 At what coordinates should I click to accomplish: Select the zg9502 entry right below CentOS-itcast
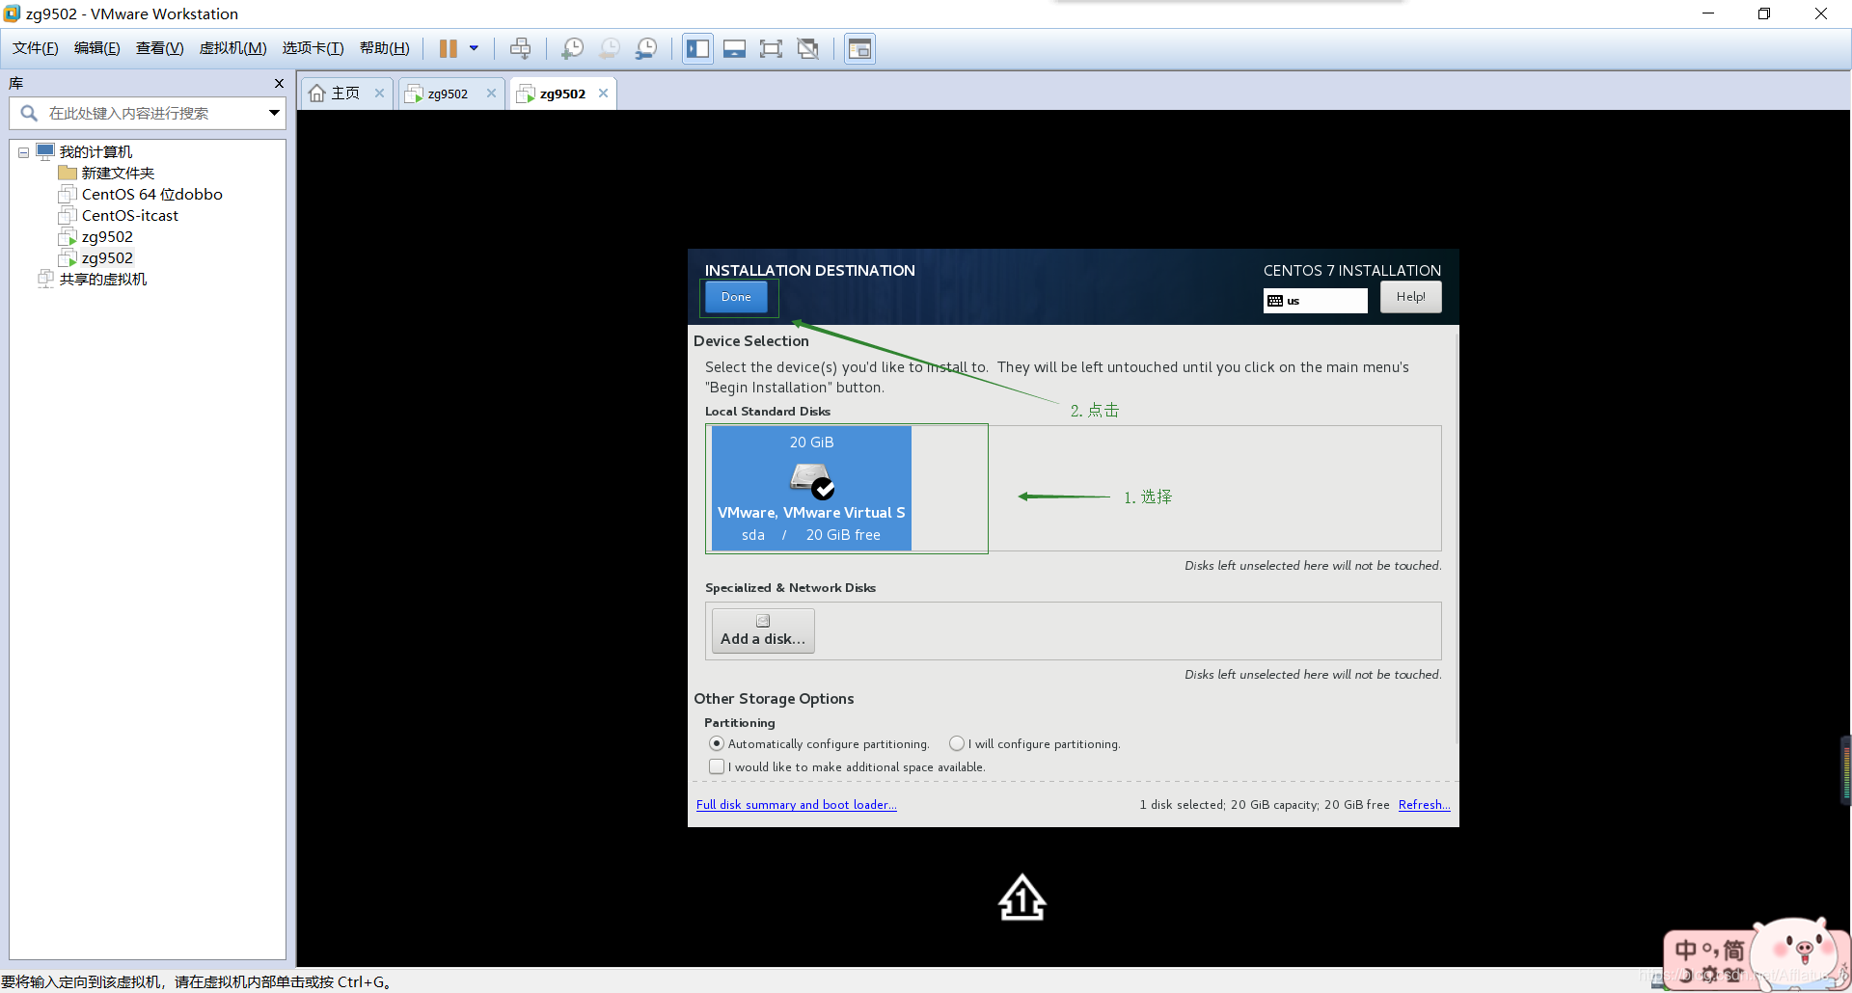107,237
